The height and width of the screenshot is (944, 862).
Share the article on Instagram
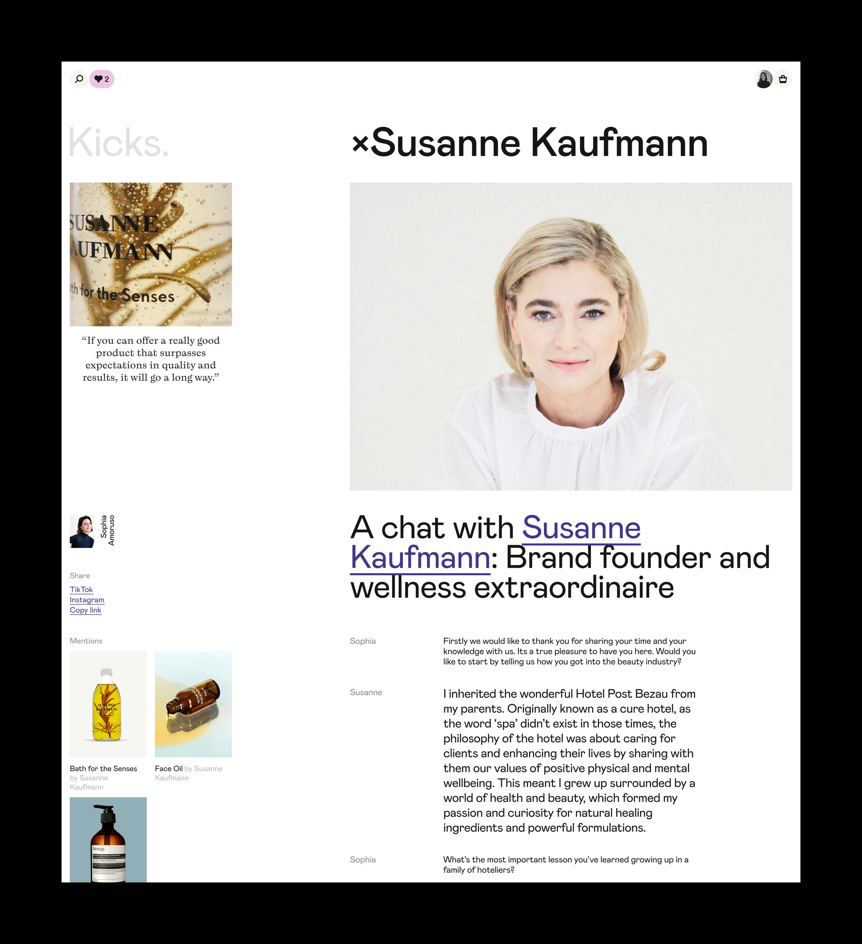(87, 600)
